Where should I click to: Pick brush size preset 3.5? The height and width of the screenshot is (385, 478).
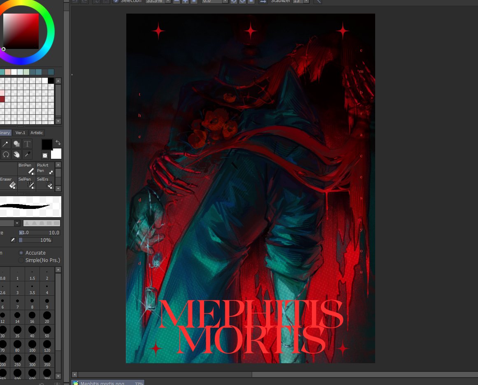(32, 289)
